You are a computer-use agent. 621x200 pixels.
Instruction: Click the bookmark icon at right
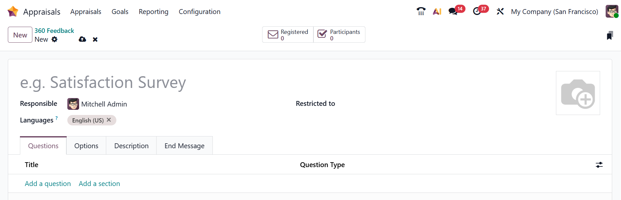point(610,35)
